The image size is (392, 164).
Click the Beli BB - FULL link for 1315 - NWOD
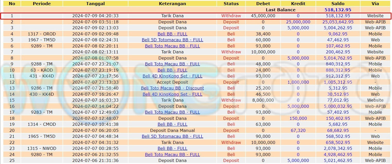pyautogui.click(x=172, y=148)
